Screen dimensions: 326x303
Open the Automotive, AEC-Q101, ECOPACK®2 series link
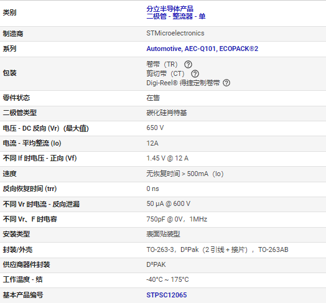(x=202, y=49)
